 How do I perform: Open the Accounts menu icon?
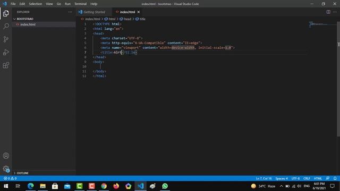tap(6, 155)
